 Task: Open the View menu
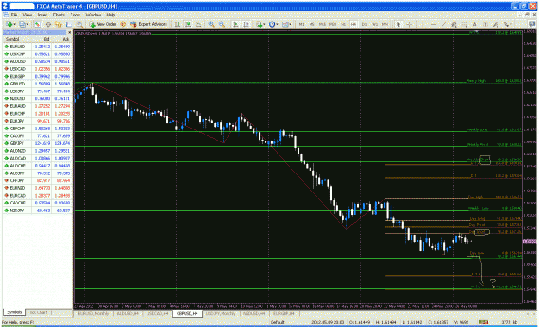(x=27, y=15)
